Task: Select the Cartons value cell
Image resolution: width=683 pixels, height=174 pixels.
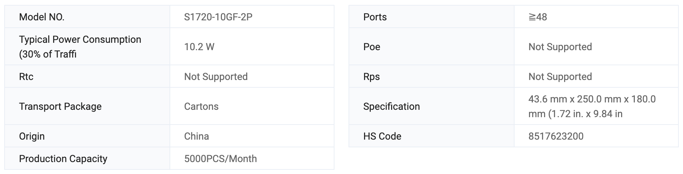Action: pyautogui.click(x=252, y=106)
